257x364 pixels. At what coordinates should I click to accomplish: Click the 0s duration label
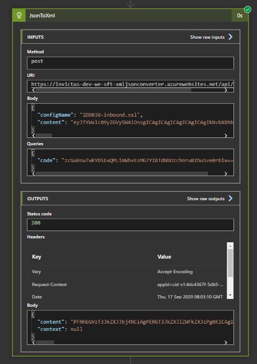click(x=240, y=16)
